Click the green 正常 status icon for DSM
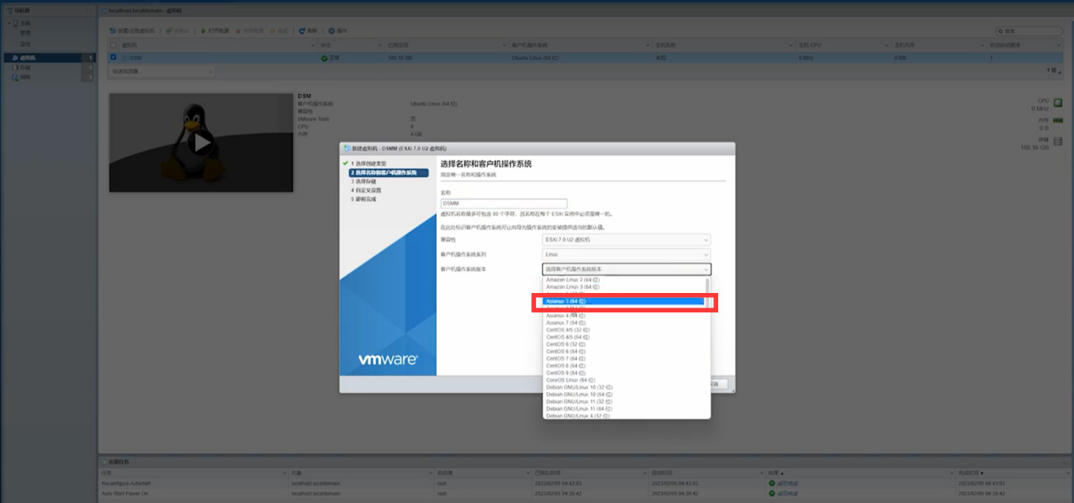The height and width of the screenshot is (503, 1074). click(x=324, y=58)
